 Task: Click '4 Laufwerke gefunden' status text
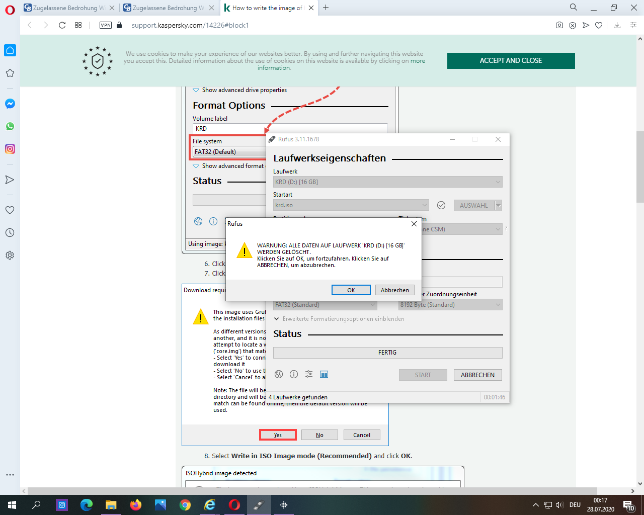(x=298, y=397)
